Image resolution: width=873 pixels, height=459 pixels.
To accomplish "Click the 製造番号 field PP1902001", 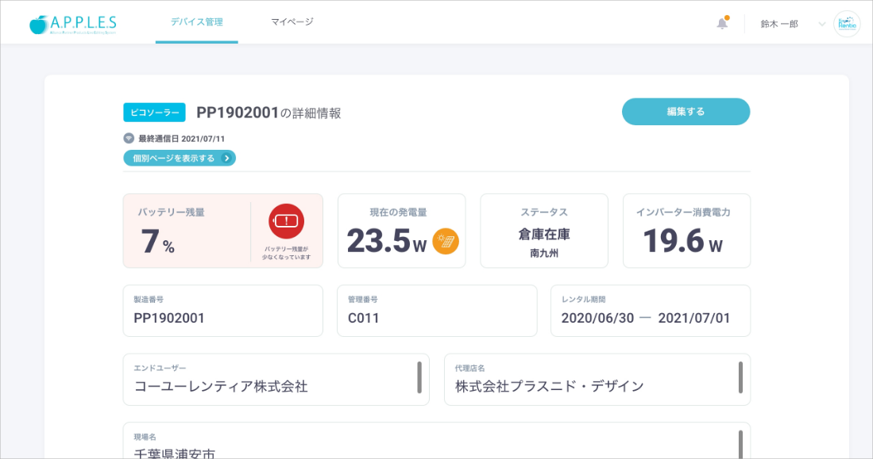I will (222, 311).
